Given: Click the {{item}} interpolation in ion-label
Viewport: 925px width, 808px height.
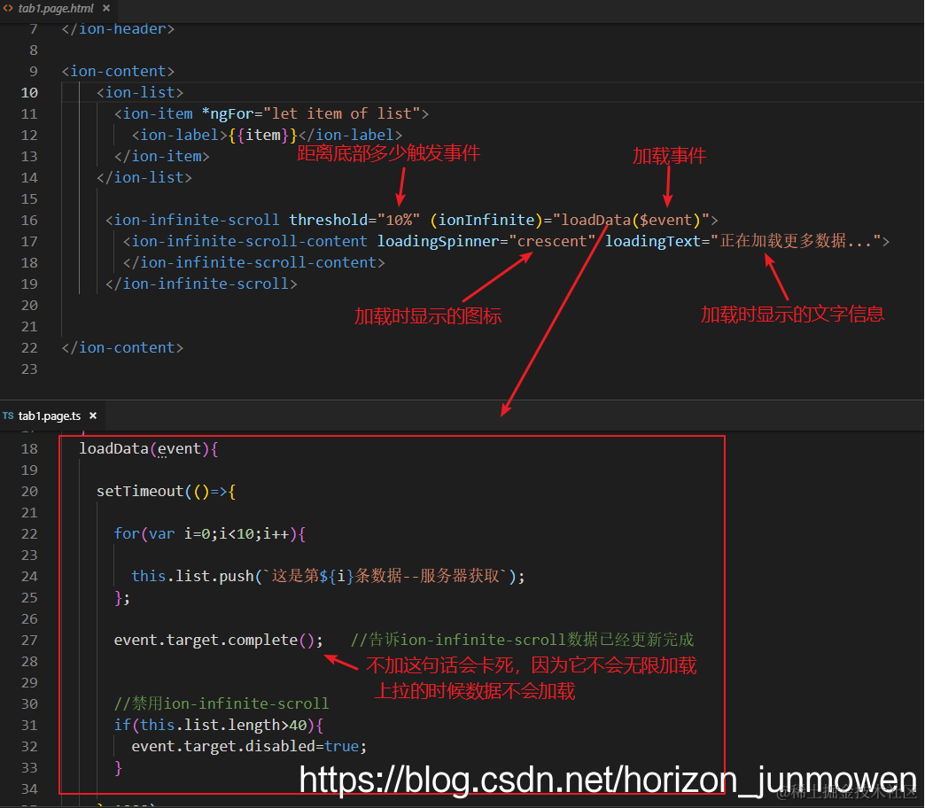Looking at the screenshot, I should 262,135.
